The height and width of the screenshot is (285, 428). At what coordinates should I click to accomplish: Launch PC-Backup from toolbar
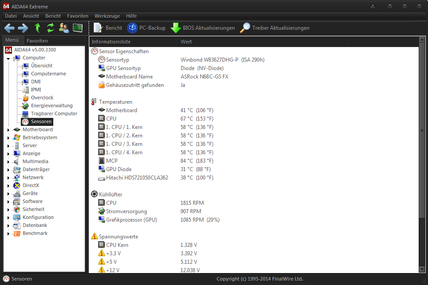[x=147, y=28]
